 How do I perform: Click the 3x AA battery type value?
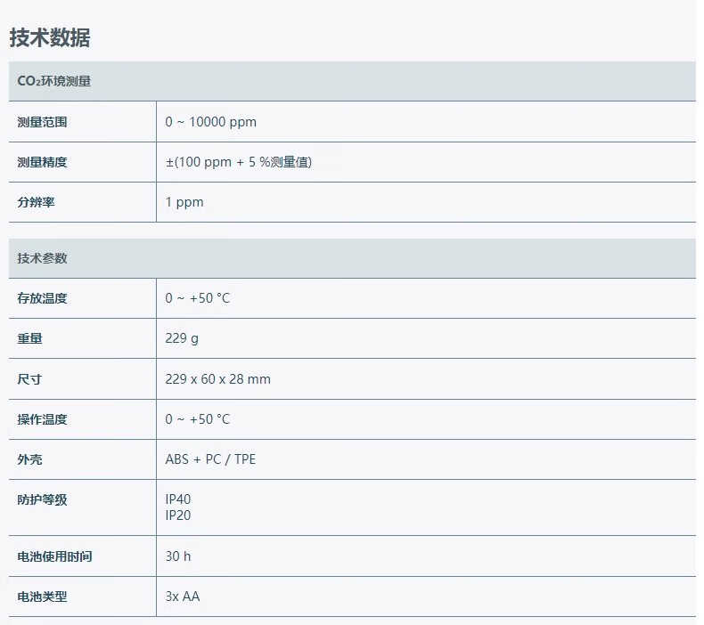point(183,597)
